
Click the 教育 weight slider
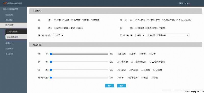click(x=79, y=54)
